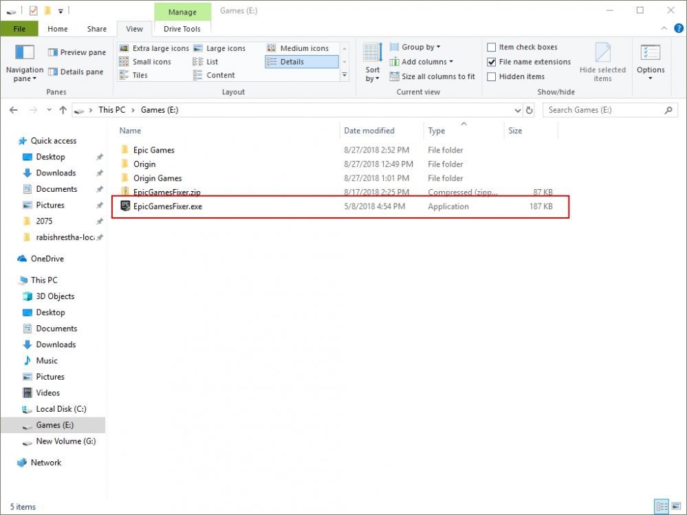
Task: Switch to the Share tab
Action: click(x=96, y=29)
